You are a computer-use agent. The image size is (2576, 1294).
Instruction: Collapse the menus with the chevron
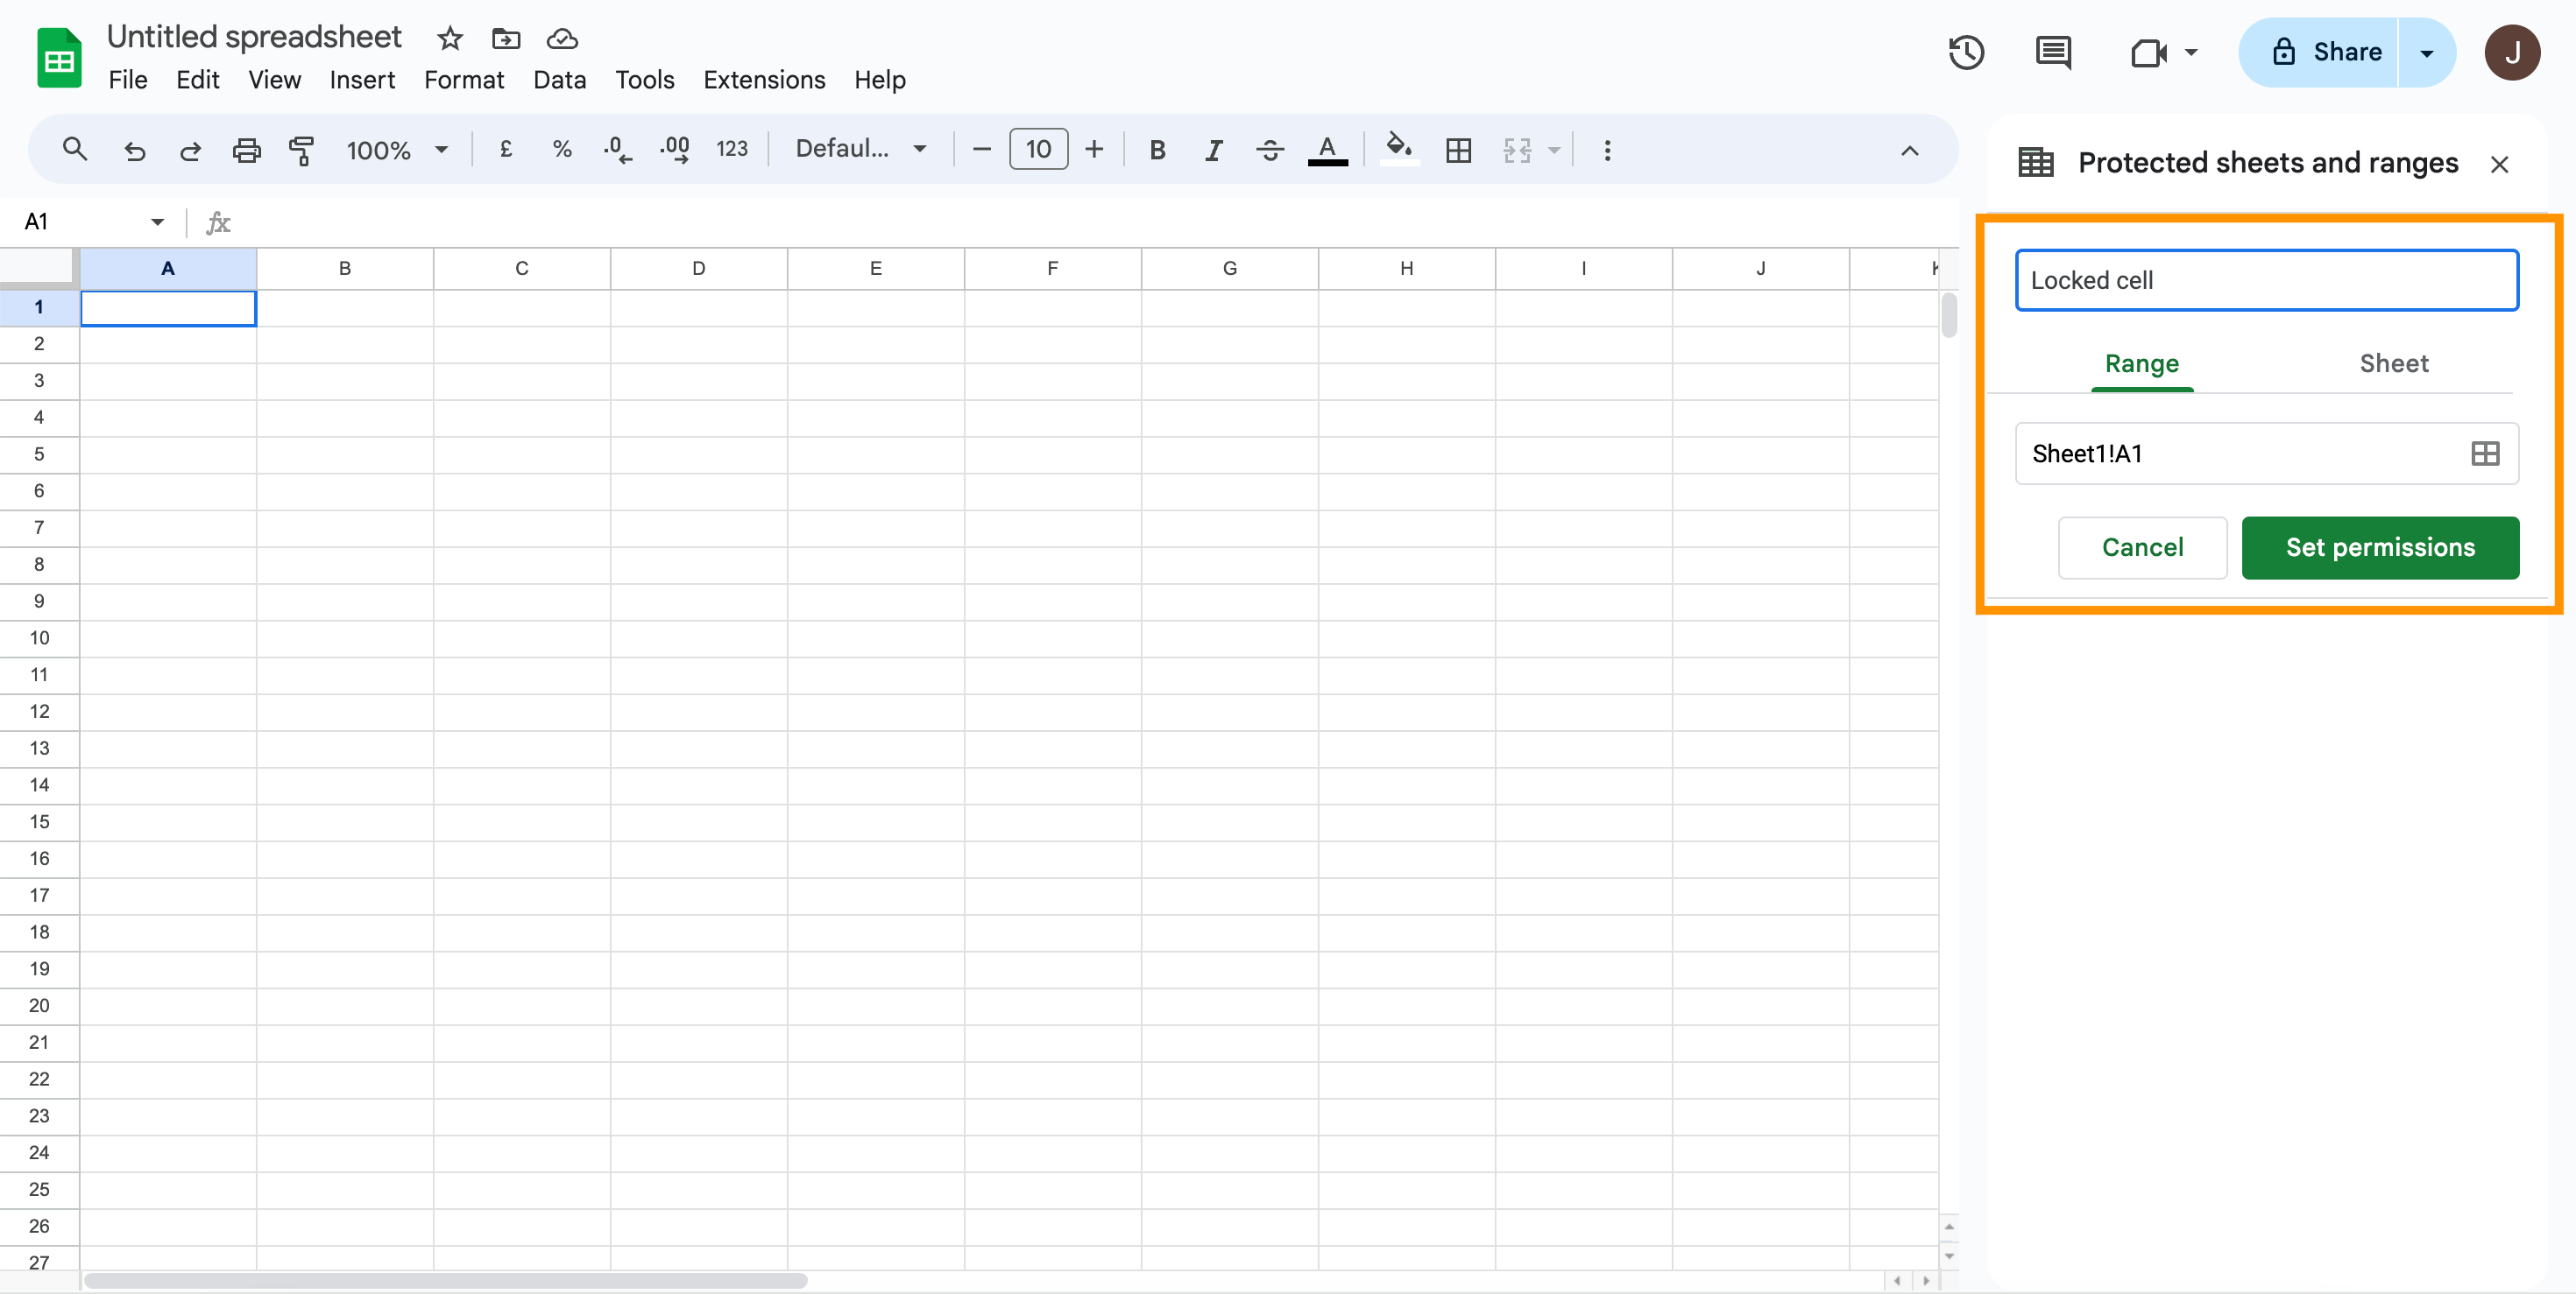point(1909,150)
